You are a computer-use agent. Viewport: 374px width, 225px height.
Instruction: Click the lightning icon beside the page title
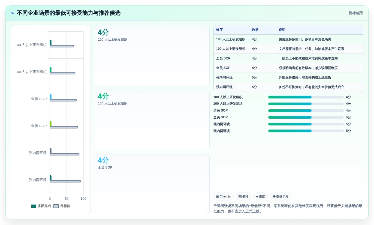[x=13, y=13]
